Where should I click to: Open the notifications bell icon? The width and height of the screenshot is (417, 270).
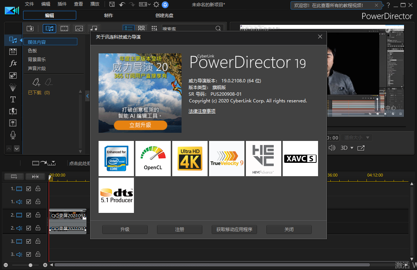click(165, 4)
